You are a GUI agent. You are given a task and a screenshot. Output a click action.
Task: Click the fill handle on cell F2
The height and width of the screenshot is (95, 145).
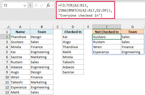[121, 39]
